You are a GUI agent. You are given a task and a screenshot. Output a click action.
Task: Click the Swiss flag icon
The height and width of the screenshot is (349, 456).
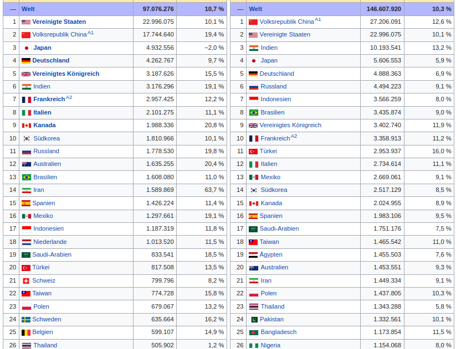(x=25, y=281)
